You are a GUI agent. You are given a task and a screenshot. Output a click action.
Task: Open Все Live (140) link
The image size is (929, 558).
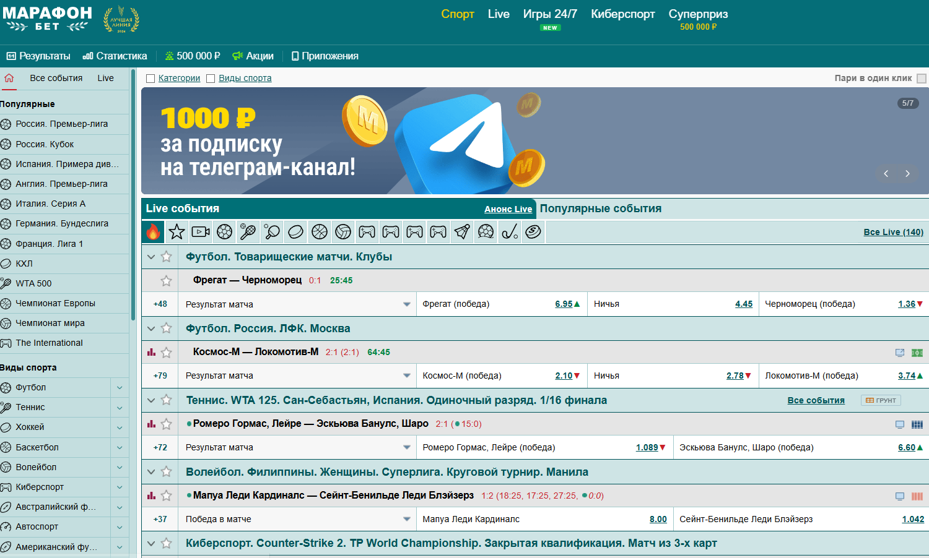coord(893,232)
